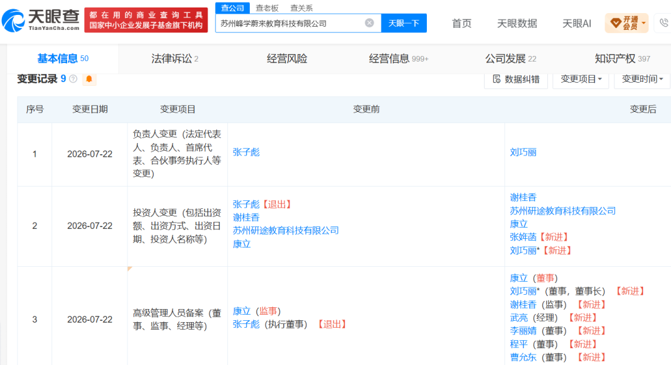The height and width of the screenshot is (365, 671).
Task: Click the 变更前 column header
Action: 367,109
